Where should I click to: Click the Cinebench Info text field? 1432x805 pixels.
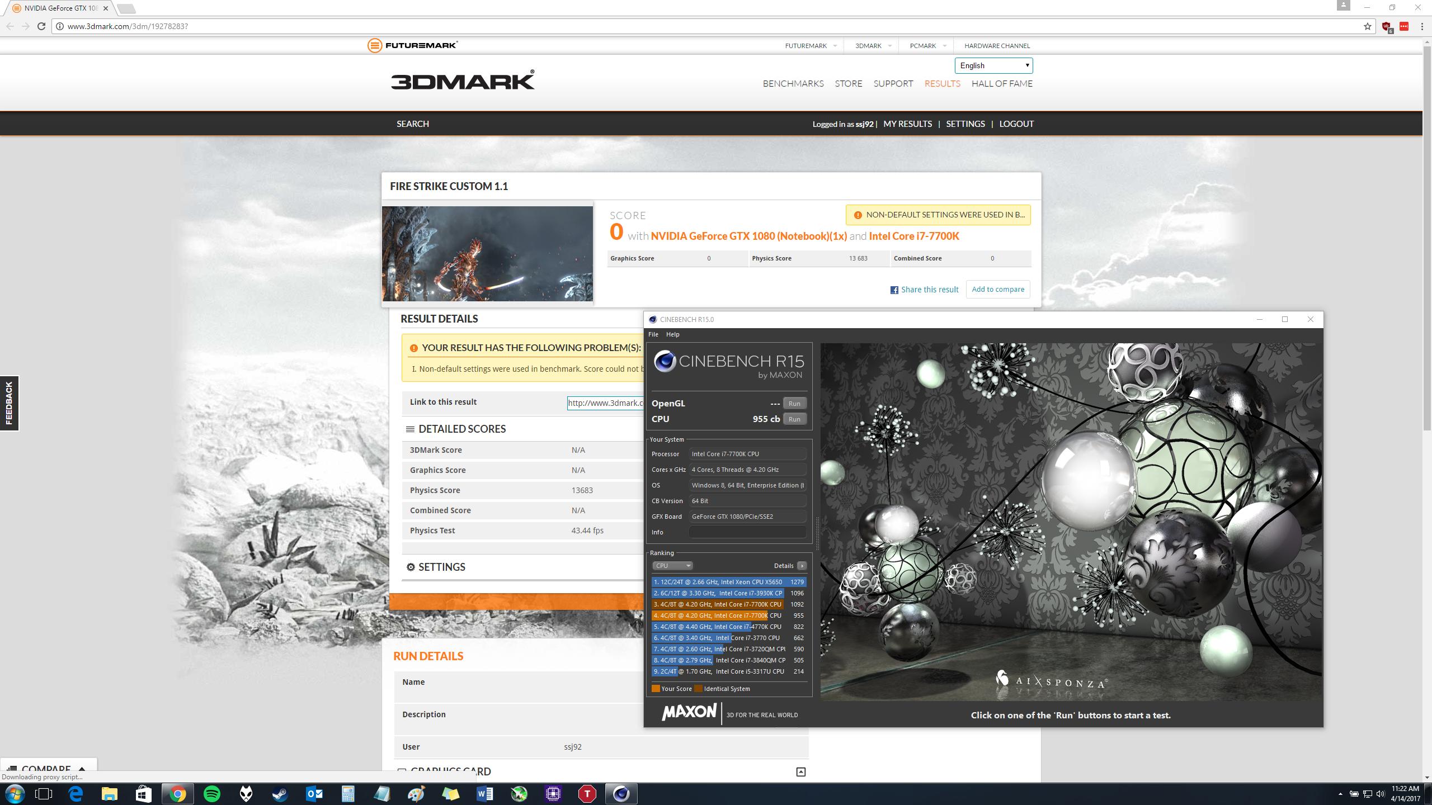click(747, 532)
